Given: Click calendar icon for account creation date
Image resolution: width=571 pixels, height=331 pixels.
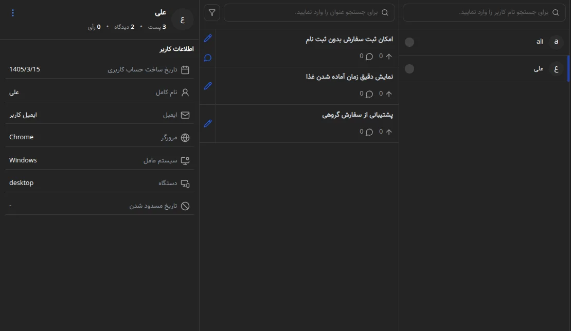Looking at the screenshot, I should pyautogui.click(x=185, y=69).
